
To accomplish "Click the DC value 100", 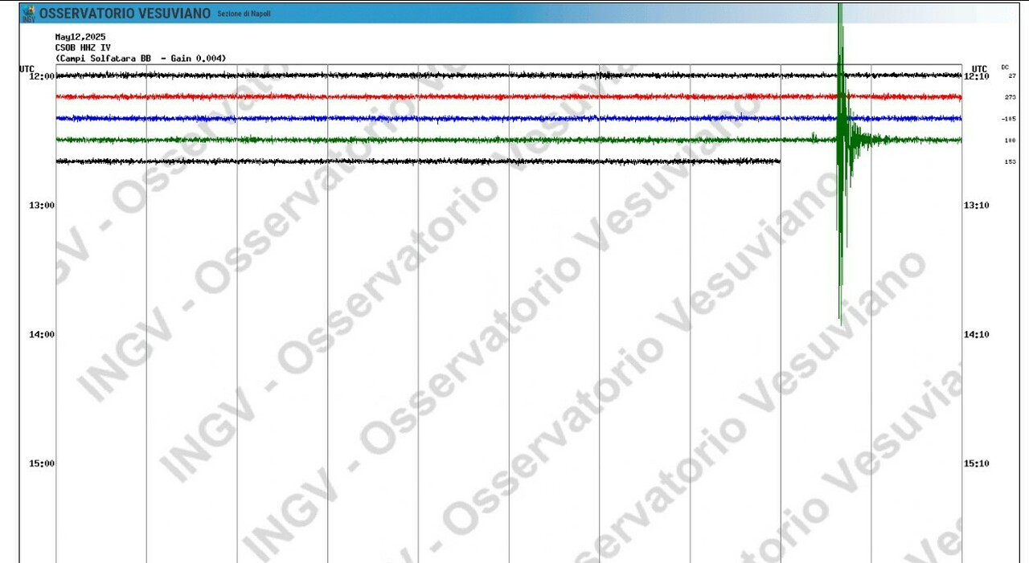I will tap(1011, 141).
